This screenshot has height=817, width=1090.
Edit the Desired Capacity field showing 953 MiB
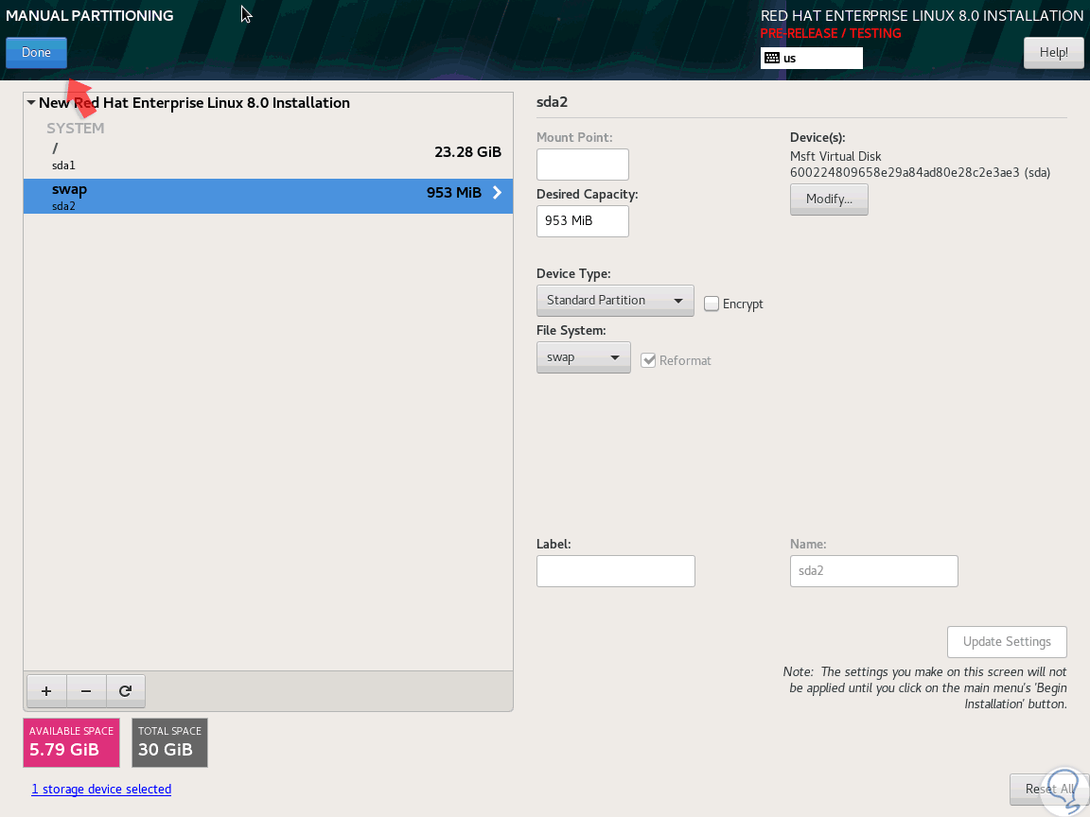click(583, 221)
